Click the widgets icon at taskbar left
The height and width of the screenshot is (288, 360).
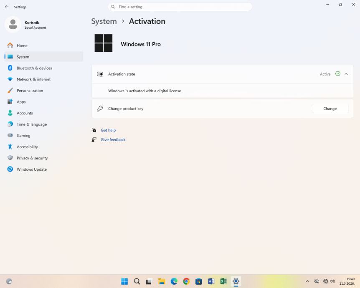[x=9, y=281]
